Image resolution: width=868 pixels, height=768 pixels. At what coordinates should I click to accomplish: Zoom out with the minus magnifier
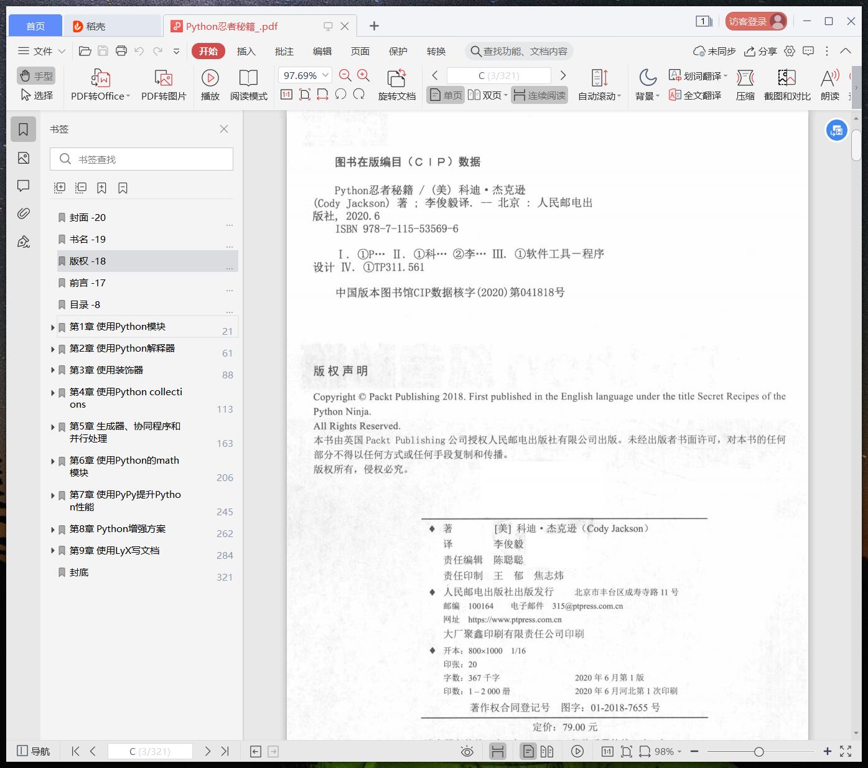point(345,75)
